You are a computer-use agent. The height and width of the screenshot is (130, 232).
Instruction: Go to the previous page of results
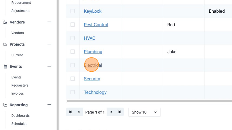coord(79,112)
